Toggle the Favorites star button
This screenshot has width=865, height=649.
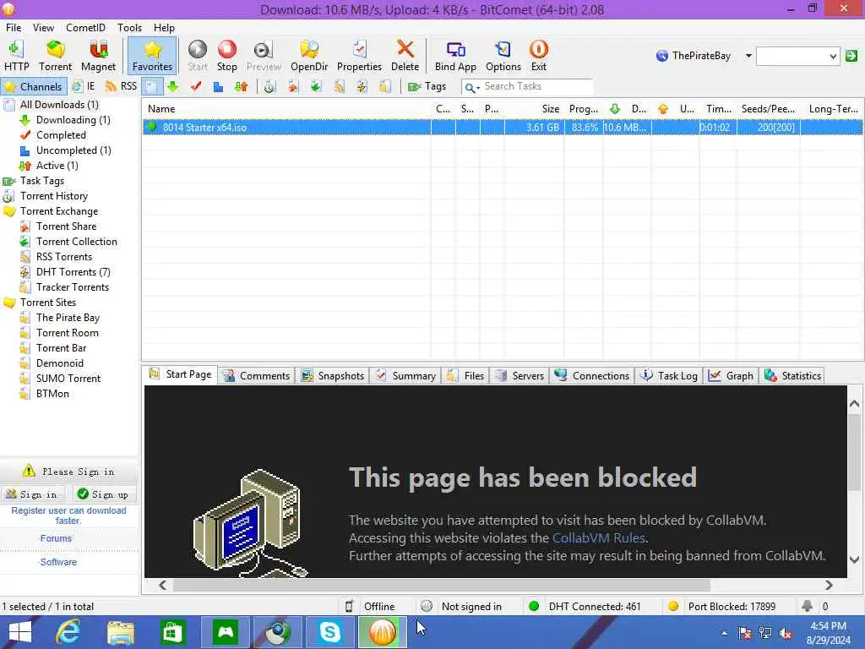click(x=152, y=56)
